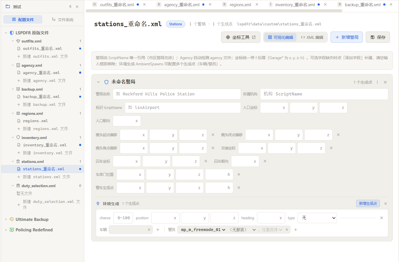Image resolution: width=399 pixels, height=262 pixels.
Task: Collapse the inventory.xml tree node
Action: pyautogui.click(x=13, y=138)
